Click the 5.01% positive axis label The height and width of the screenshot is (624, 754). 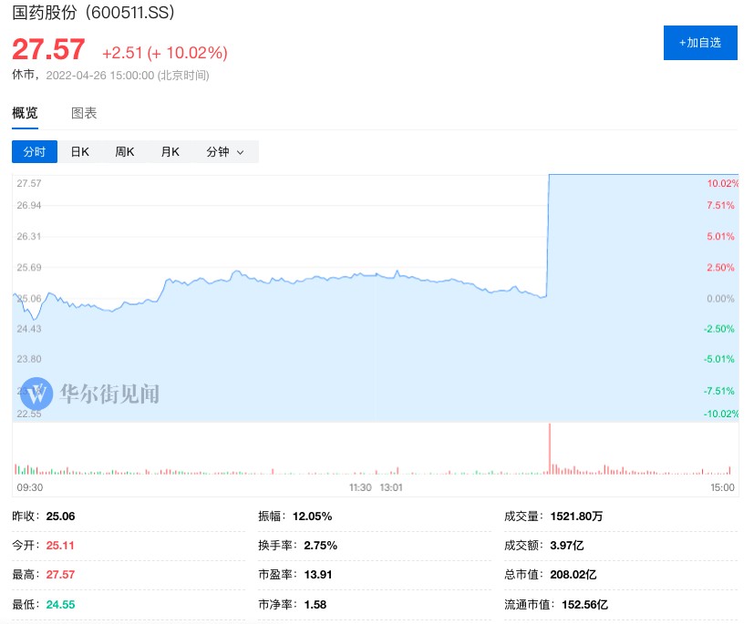[x=720, y=236]
